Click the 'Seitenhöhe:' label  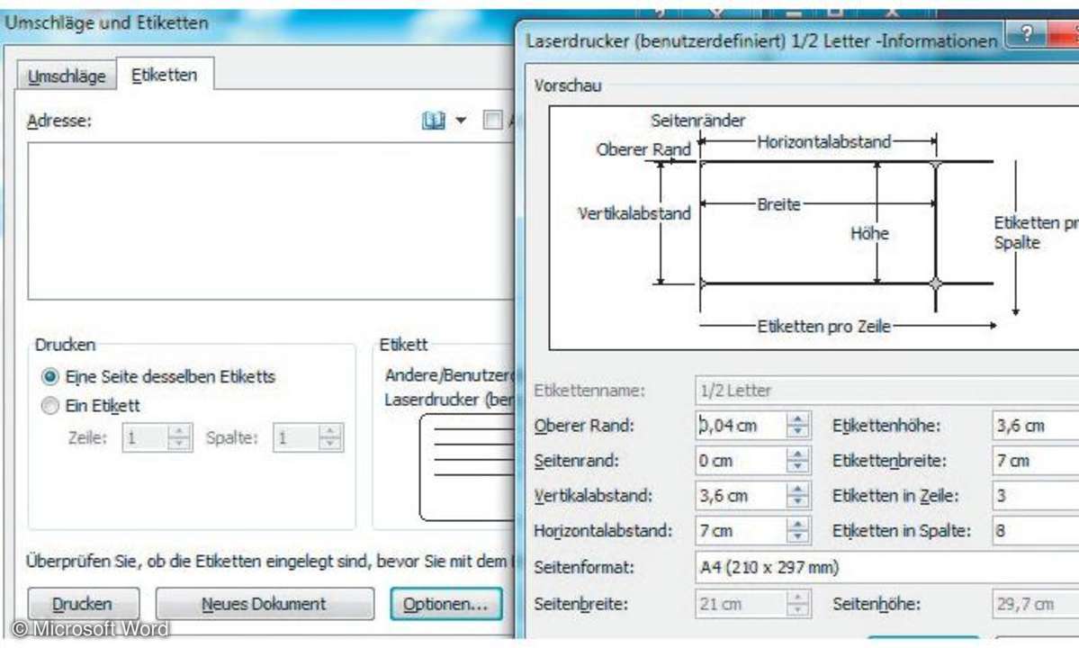[876, 604]
